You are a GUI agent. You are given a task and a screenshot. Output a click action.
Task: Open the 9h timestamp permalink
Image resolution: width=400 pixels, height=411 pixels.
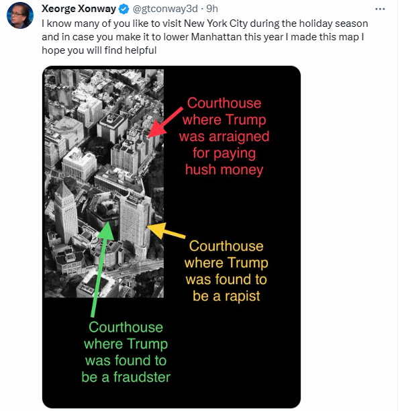click(212, 9)
